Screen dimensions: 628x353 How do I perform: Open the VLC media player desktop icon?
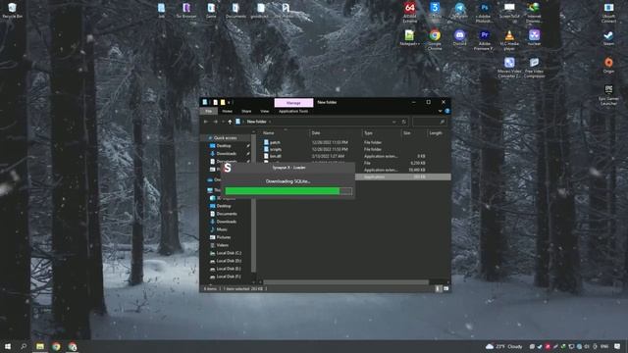point(509,39)
